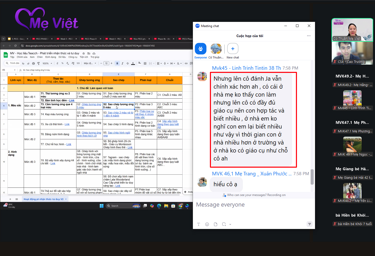Open the Dữ liệu menu
Viewport: 375px width, 256px height.
click(62, 57)
